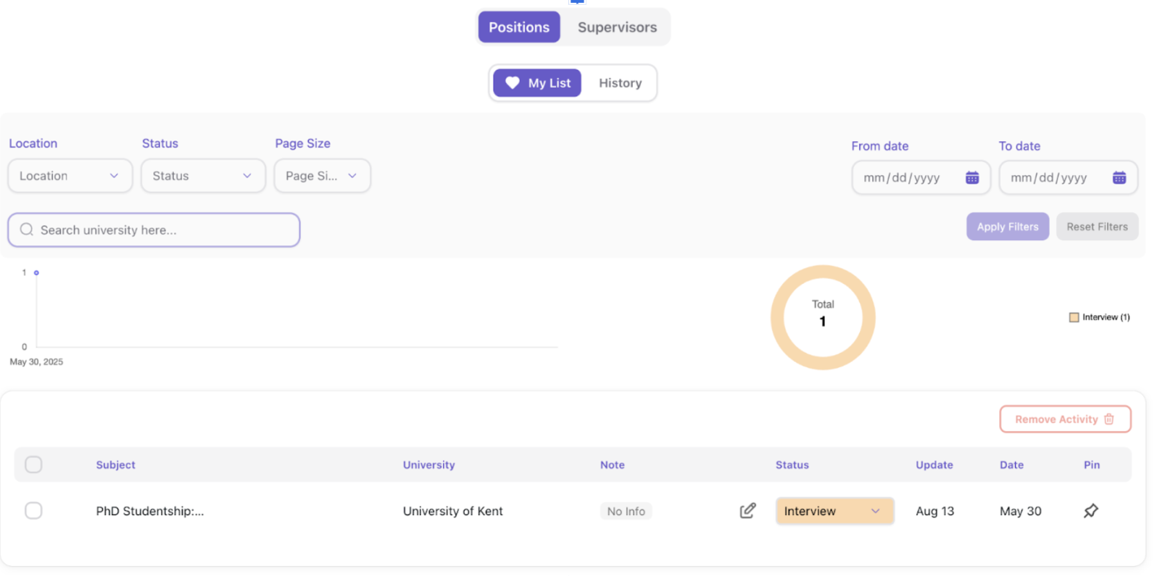Image resolution: width=1159 pixels, height=576 pixels.
Task: Open the From date calendar picker icon
Action: (x=972, y=178)
